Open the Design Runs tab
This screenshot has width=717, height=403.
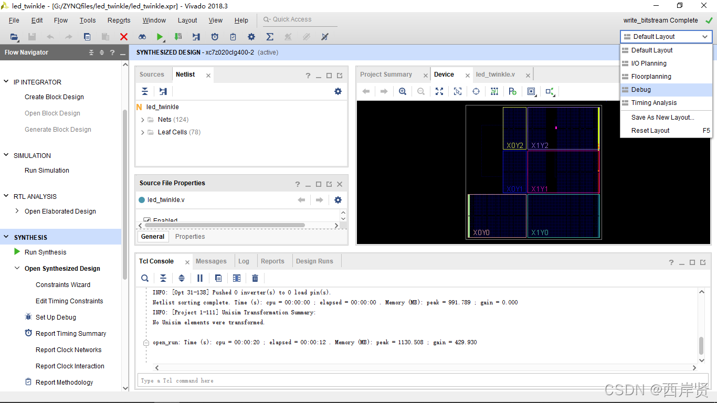(314, 261)
